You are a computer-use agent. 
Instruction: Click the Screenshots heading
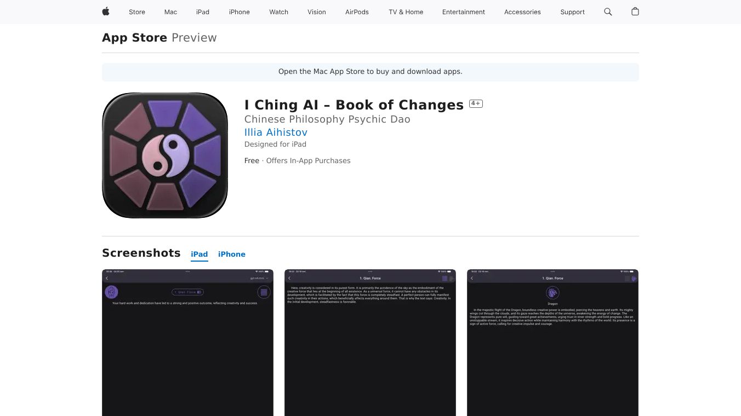point(141,253)
